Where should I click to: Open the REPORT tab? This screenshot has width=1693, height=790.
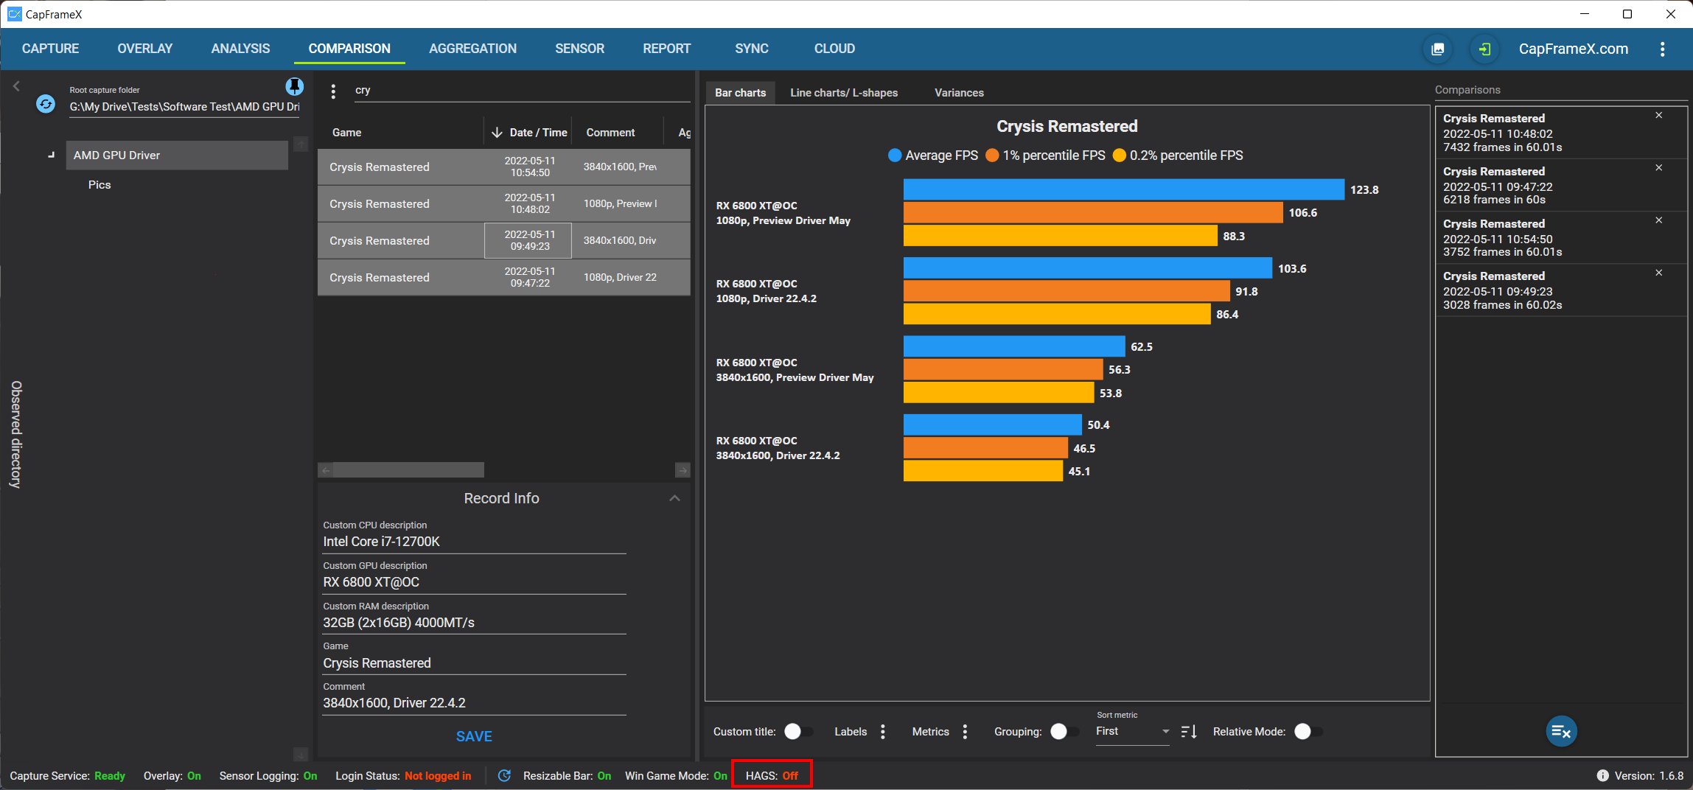pyautogui.click(x=667, y=49)
